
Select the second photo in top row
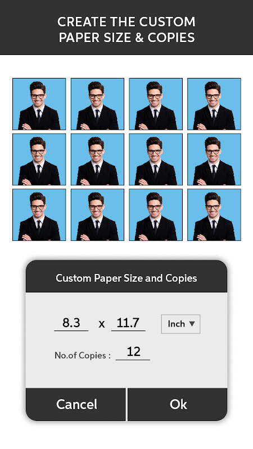click(x=97, y=104)
